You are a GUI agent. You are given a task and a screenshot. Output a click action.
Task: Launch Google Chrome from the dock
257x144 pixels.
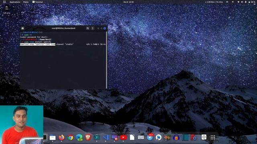click(x=70, y=138)
